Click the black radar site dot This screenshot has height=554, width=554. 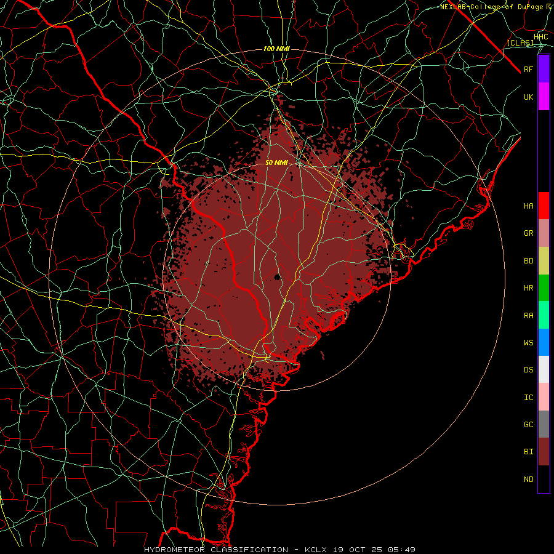coord(278,276)
